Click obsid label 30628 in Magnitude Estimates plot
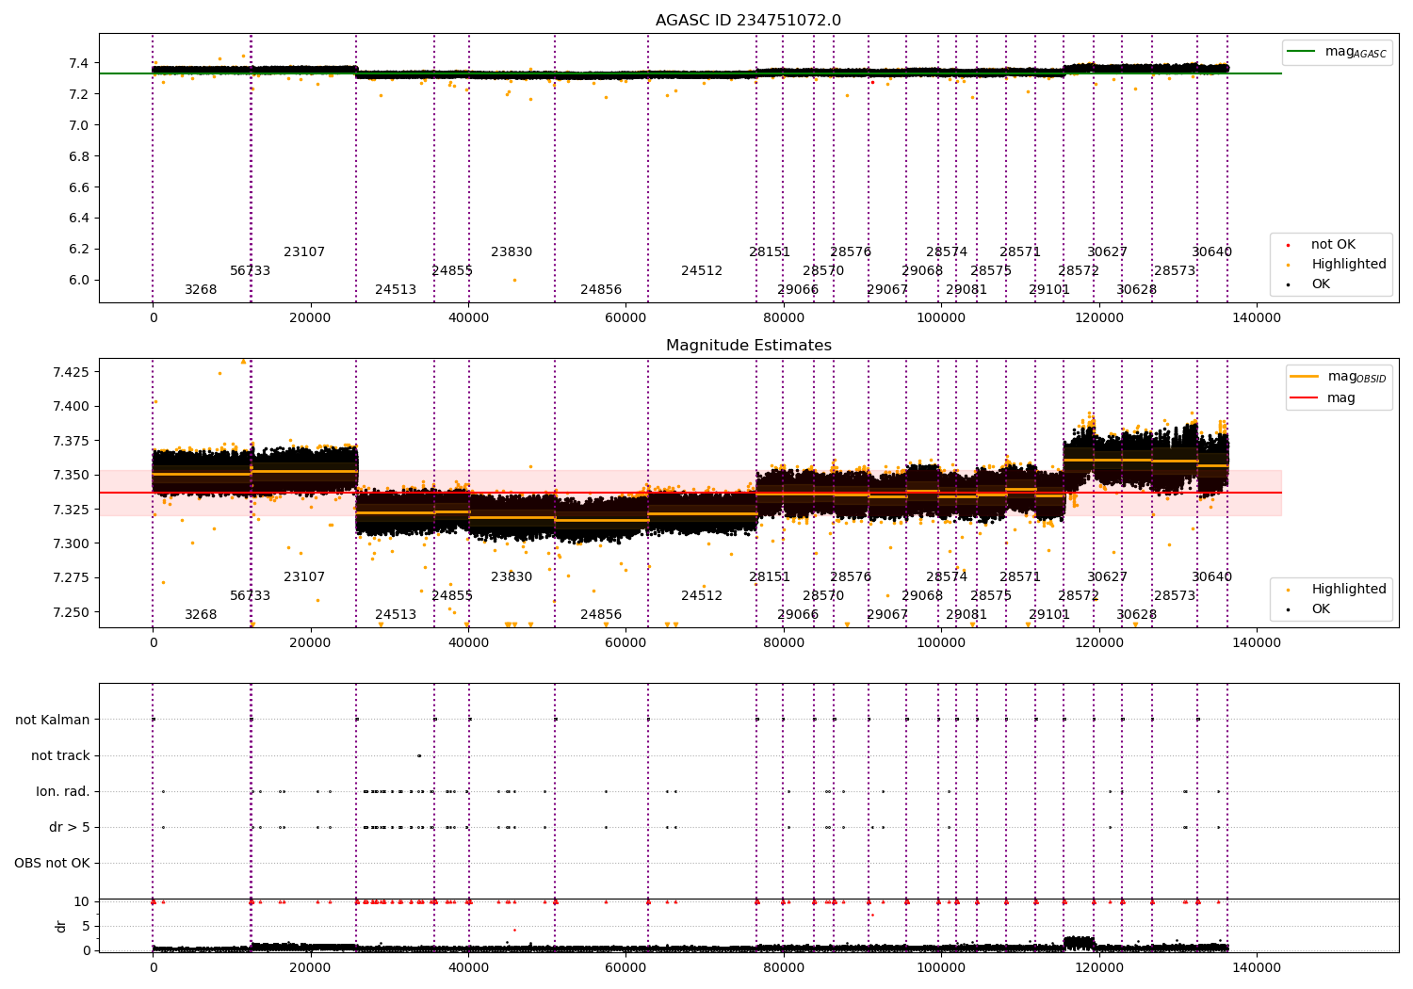 pyautogui.click(x=1136, y=615)
